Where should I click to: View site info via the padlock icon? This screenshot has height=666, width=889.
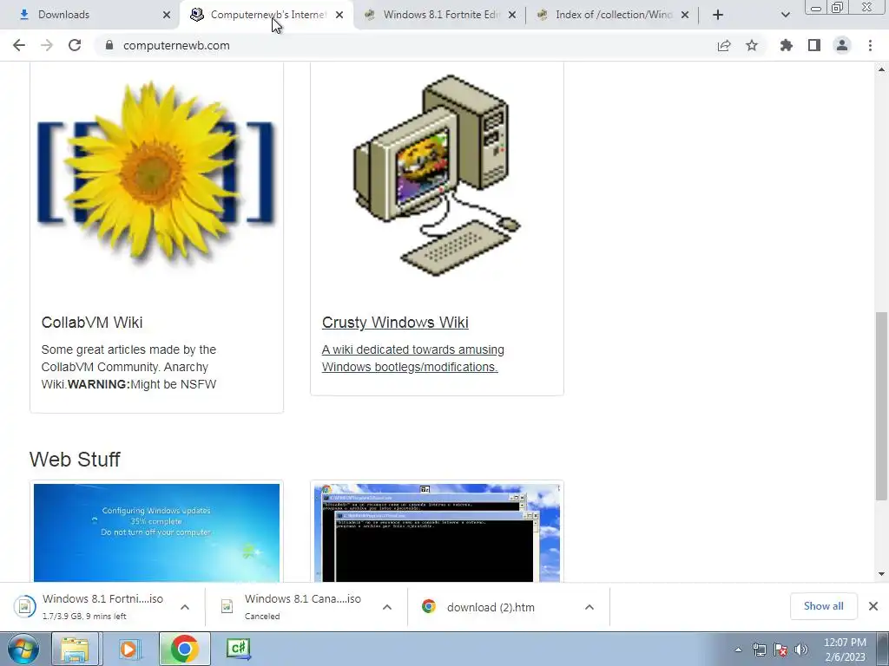(109, 45)
